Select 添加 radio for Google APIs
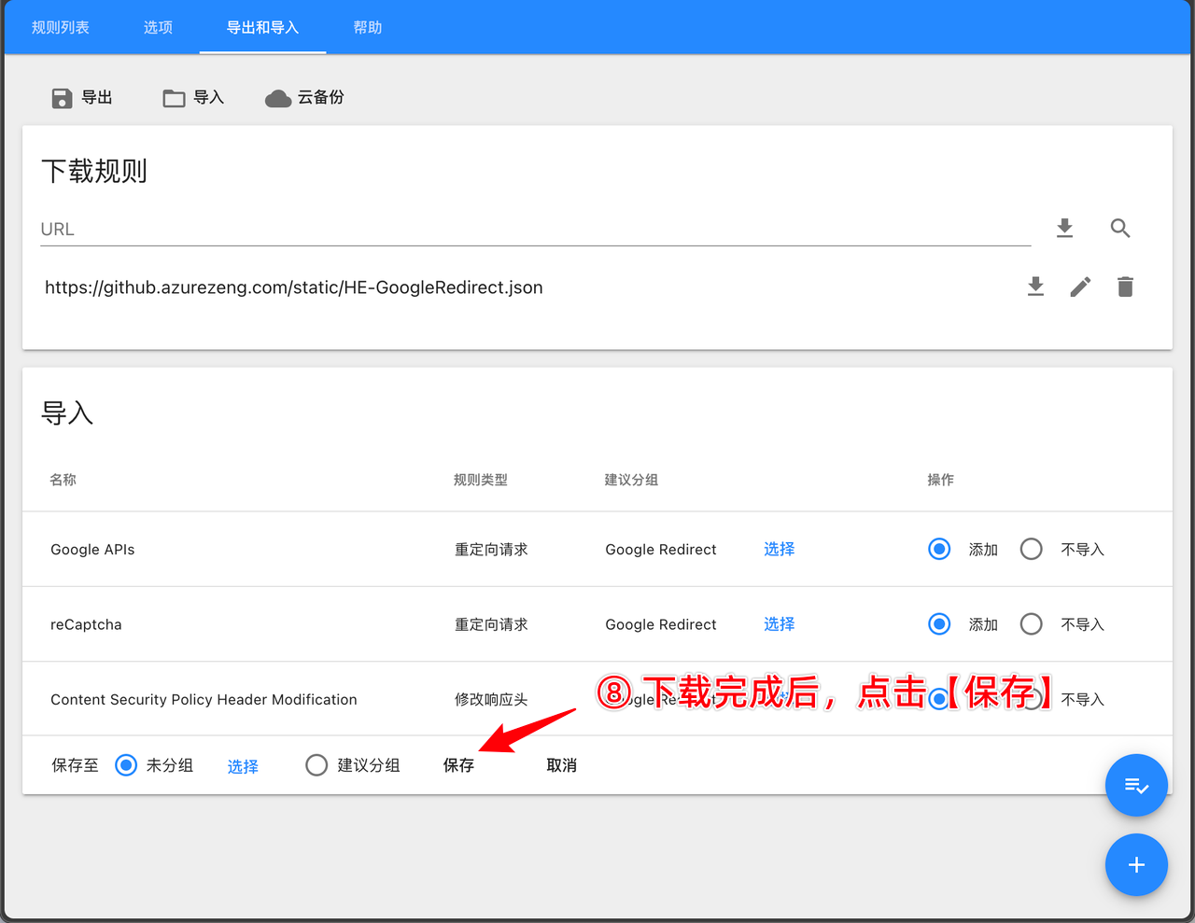1195x923 pixels. tap(939, 549)
